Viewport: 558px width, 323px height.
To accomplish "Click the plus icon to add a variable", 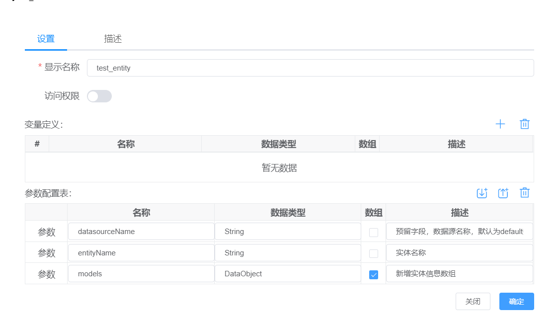I will (500, 124).
